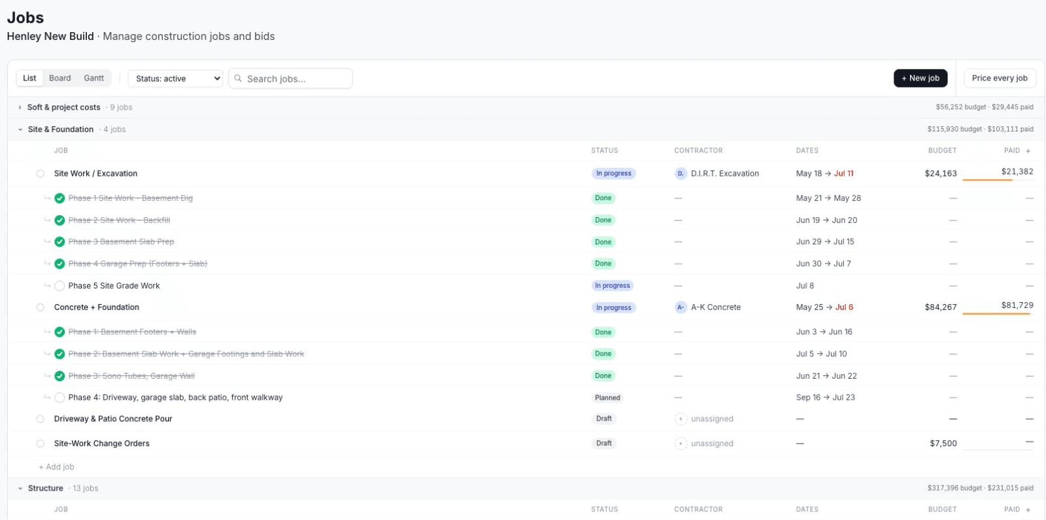The width and height of the screenshot is (1046, 520).
Task: Click the magnifier icon in the job search box
Action: [x=238, y=78]
